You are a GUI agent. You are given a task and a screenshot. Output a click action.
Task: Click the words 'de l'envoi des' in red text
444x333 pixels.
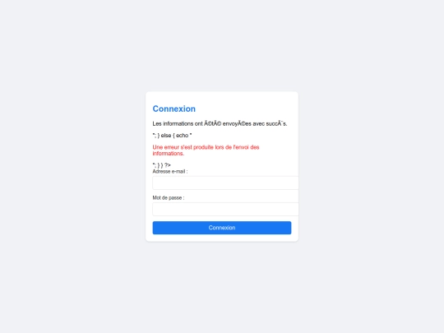(x=242, y=147)
